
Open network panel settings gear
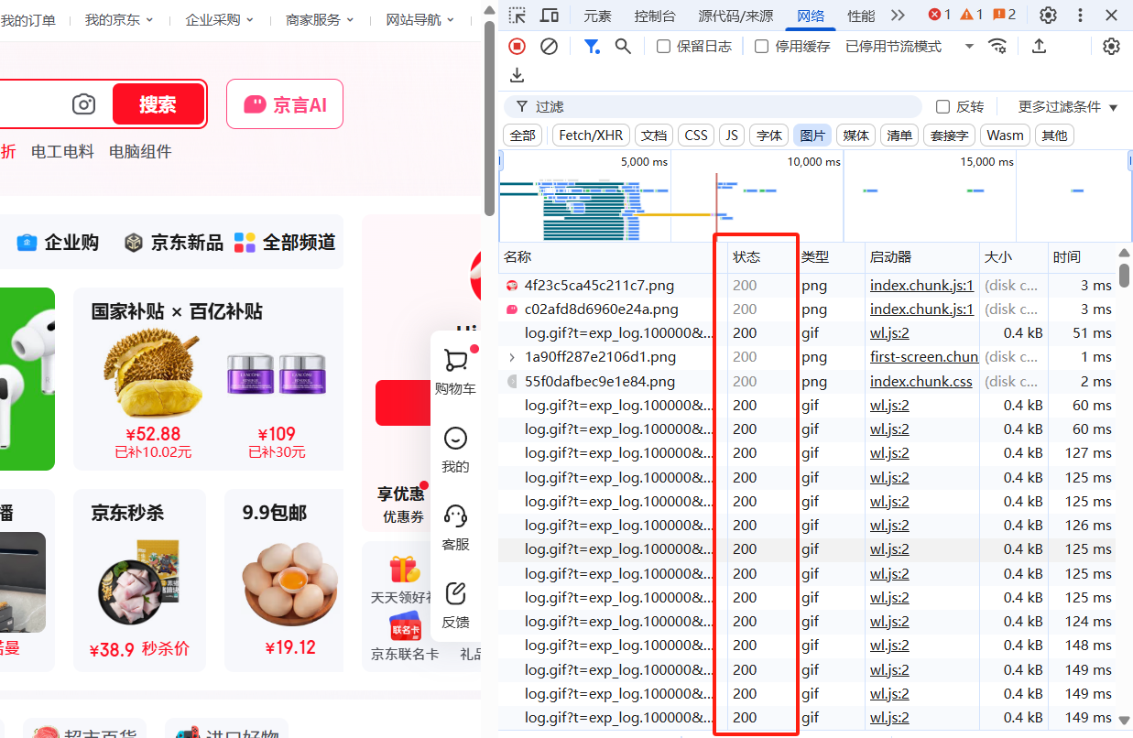pos(1111,46)
